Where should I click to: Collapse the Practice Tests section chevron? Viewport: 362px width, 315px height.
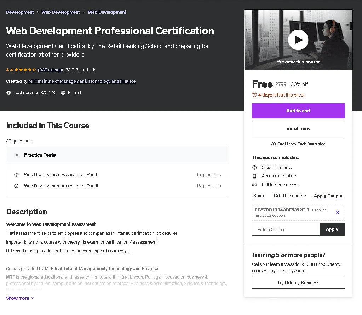click(x=17, y=155)
